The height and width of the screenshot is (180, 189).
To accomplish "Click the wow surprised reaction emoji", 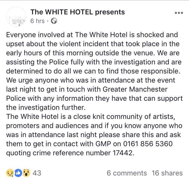I will [26, 173].
